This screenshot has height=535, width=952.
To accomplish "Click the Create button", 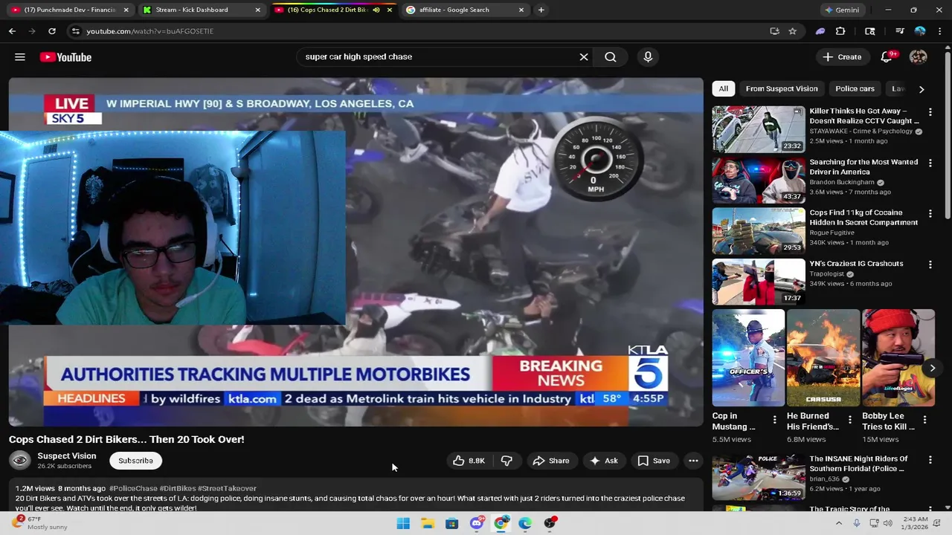I will (842, 57).
